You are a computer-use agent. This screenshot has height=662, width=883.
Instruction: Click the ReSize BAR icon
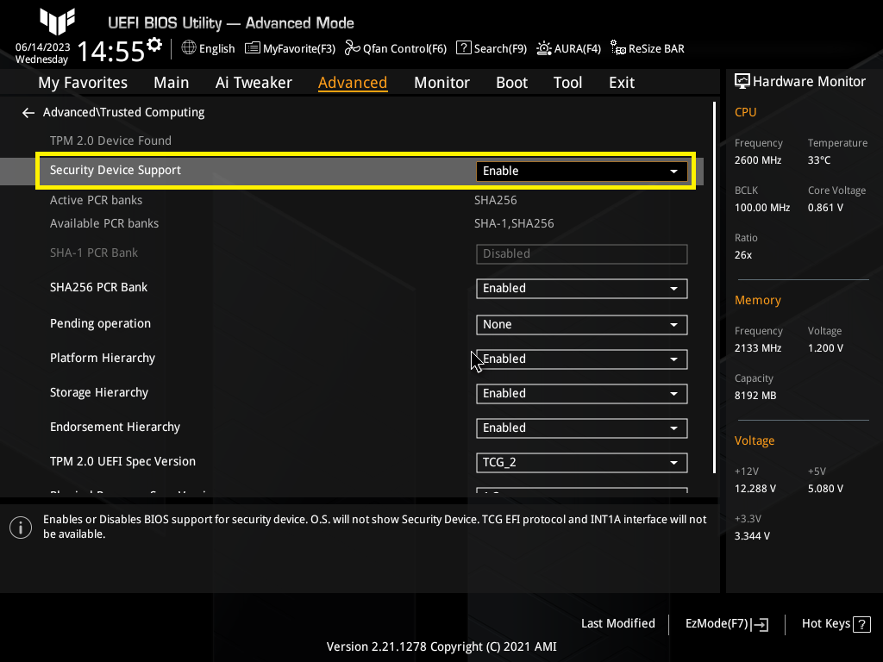coord(617,48)
